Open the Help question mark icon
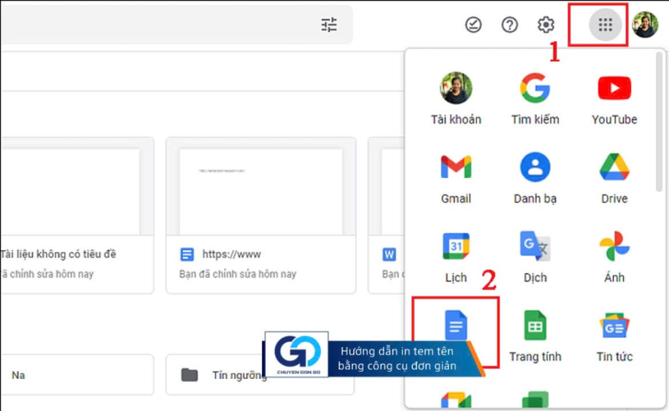Viewport: 669px width, 411px height. click(510, 25)
